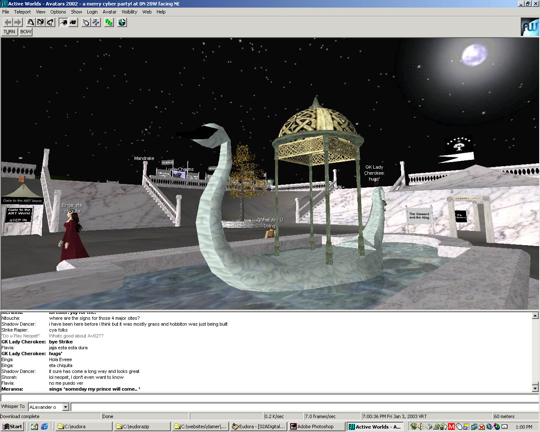Click the back arrow teleport button
Viewport: 540px width, 432px height.
8,22
